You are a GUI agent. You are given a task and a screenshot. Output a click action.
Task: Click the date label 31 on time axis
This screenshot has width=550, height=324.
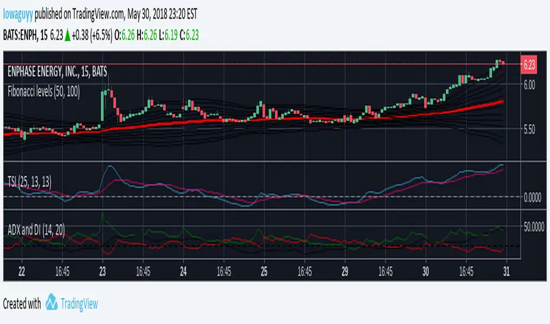[x=506, y=272]
